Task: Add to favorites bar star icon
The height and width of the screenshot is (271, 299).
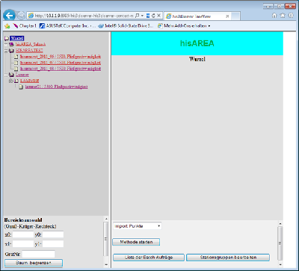Action: tap(7, 26)
